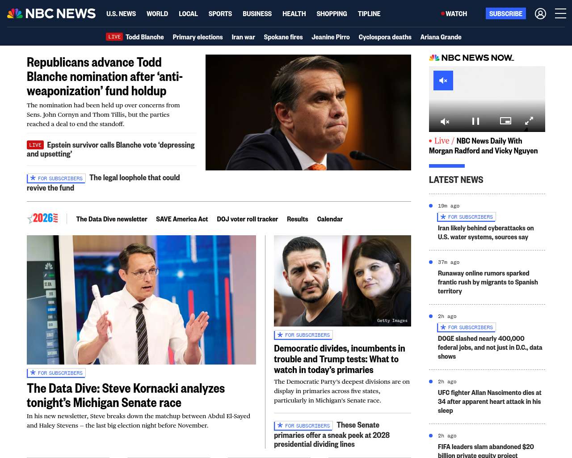Read Democratic divides primaries headline
Screen dimensions: 572x458
tap(340, 359)
